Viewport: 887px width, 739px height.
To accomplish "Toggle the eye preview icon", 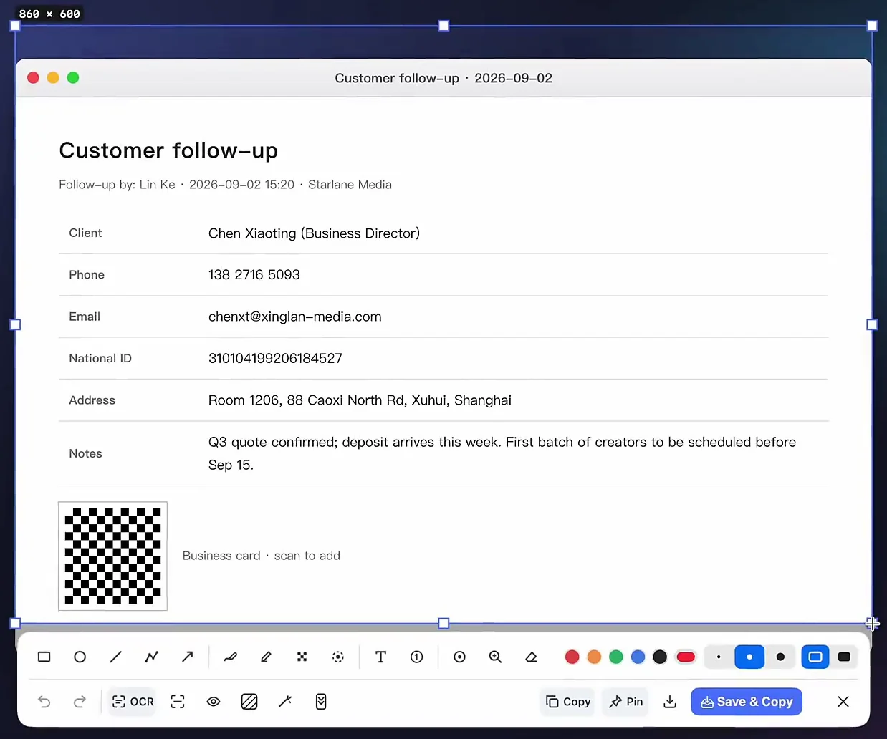I will coord(214,702).
